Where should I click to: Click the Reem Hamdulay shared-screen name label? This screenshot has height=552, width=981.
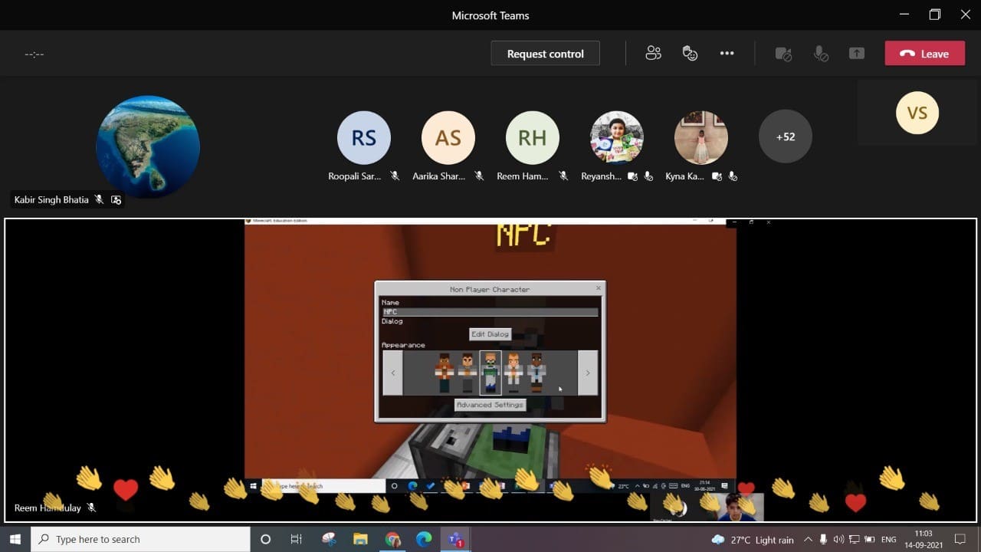(48, 508)
